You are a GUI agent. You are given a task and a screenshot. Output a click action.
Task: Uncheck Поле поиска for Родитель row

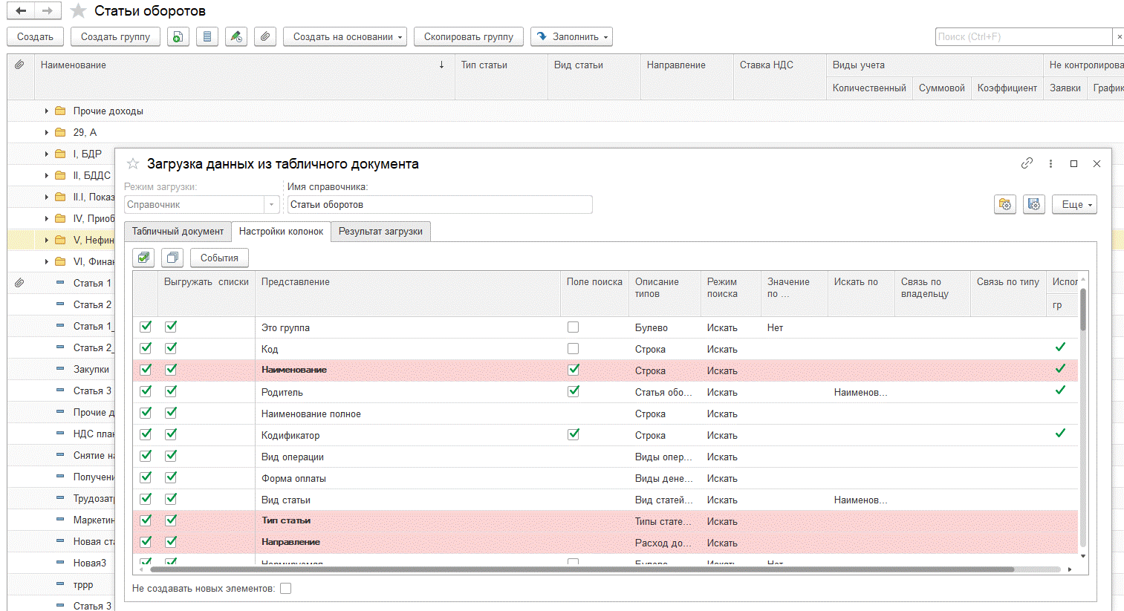(573, 392)
